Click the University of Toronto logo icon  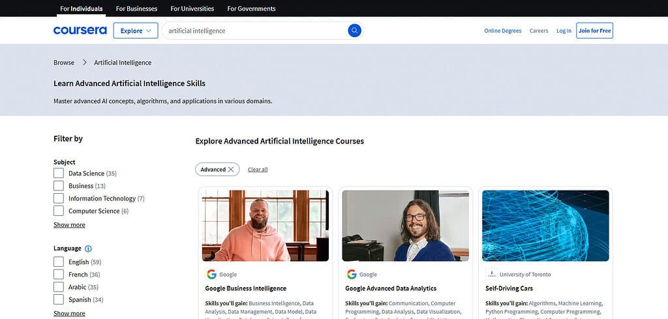(492, 274)
